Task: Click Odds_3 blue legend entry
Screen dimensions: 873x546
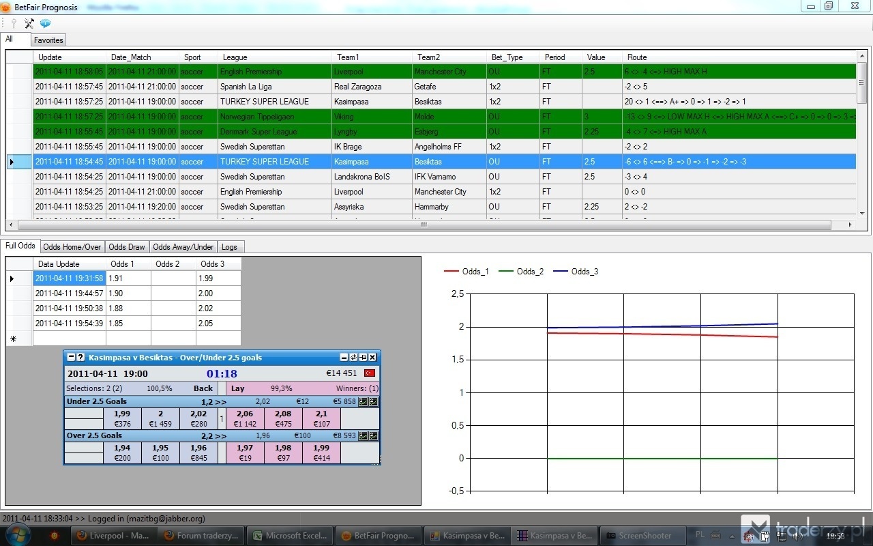Action: click(x=576, y=272)
